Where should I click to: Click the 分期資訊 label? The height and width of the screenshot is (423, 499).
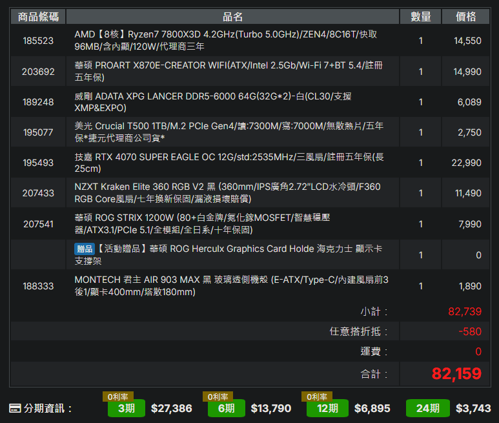click(48, 408)
